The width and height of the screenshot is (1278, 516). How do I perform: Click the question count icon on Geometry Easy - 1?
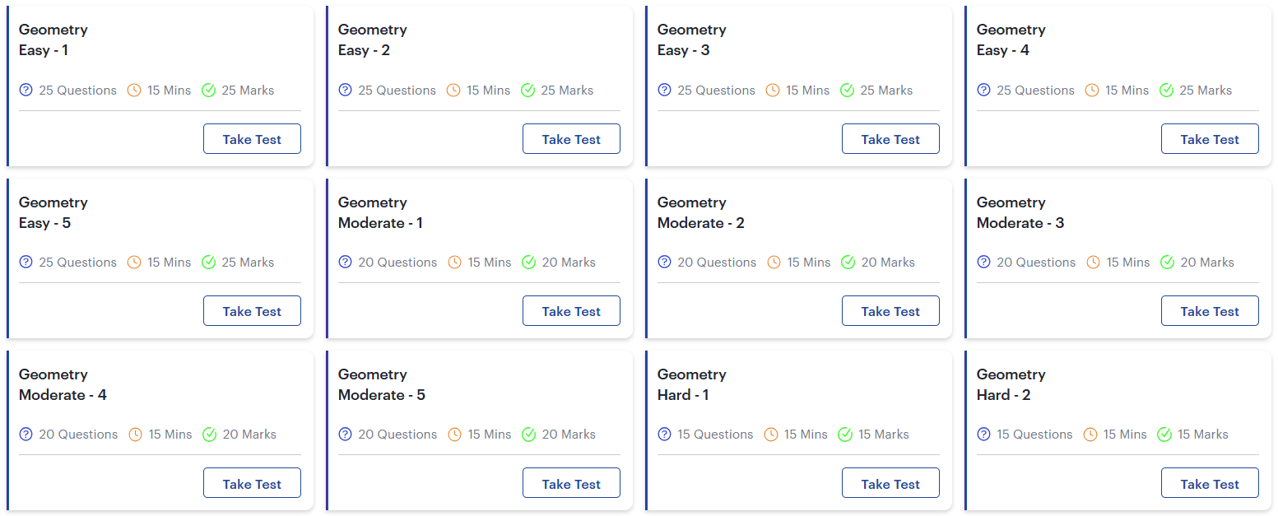(x=26, y=90)
